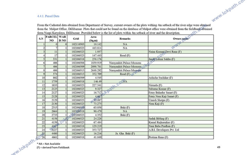Click the "Owner name" column header
This screenshot has width=248, height=155.
pos(180,39)
